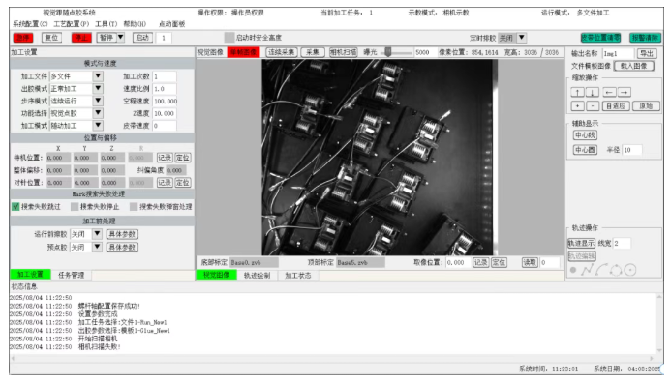Screen dimensions: 671x384
Task: Open the 加工模式 dropdown
Action: point(98,126)
